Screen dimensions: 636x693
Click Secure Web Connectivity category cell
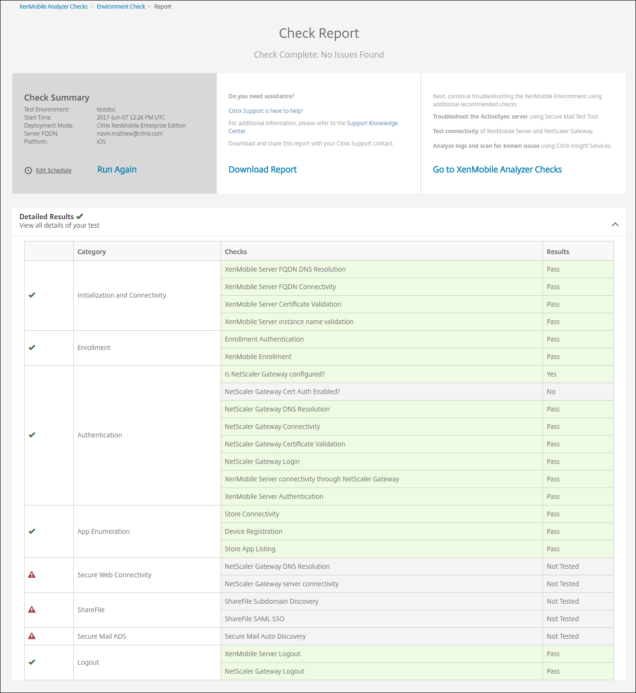click(147, 575)
